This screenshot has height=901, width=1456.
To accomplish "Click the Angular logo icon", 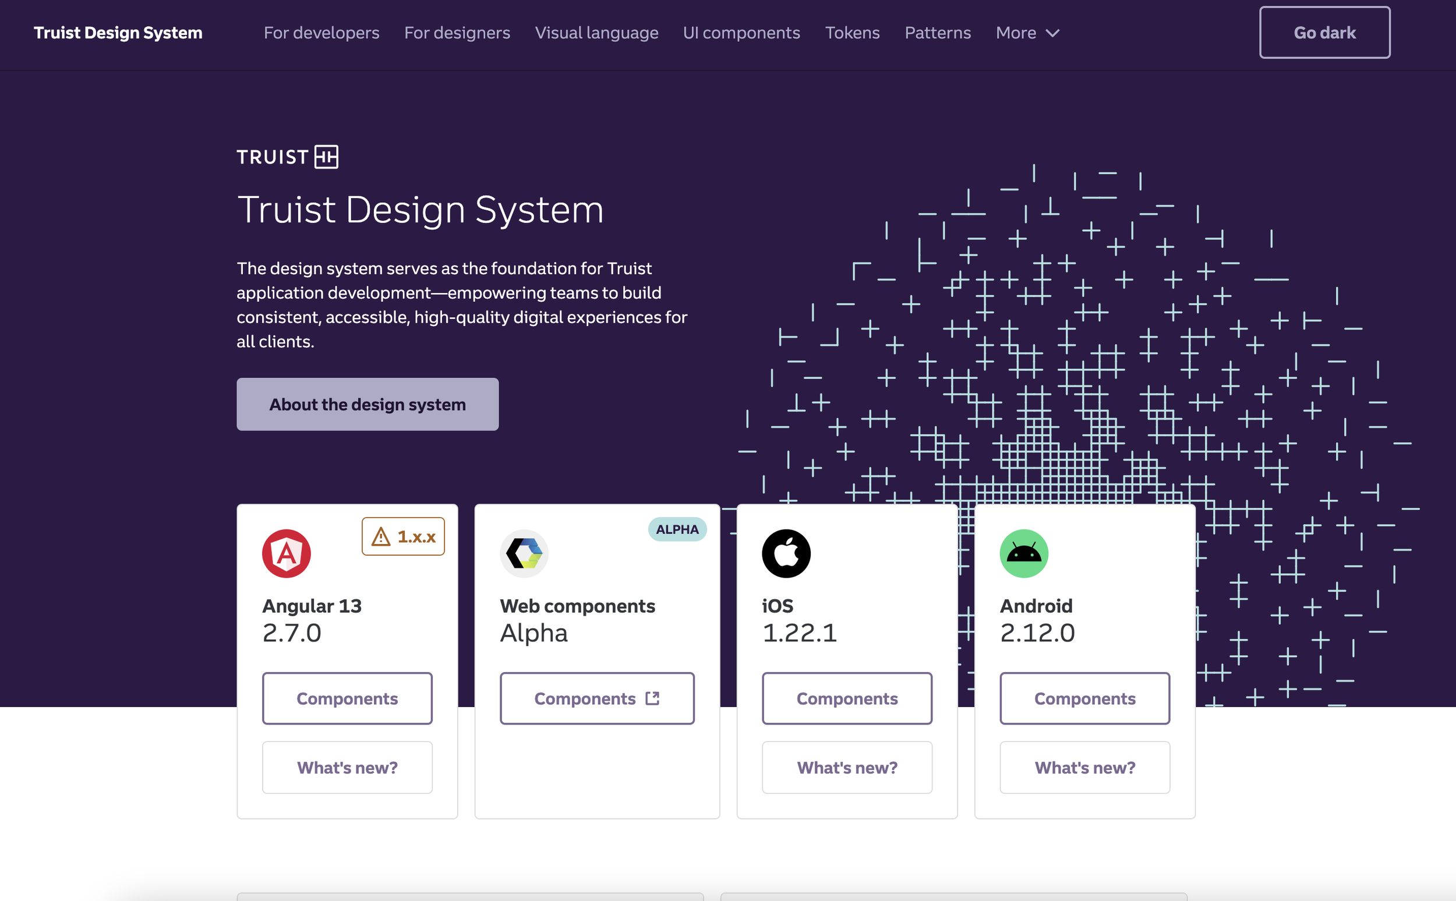I will click(x=287, y=554).
